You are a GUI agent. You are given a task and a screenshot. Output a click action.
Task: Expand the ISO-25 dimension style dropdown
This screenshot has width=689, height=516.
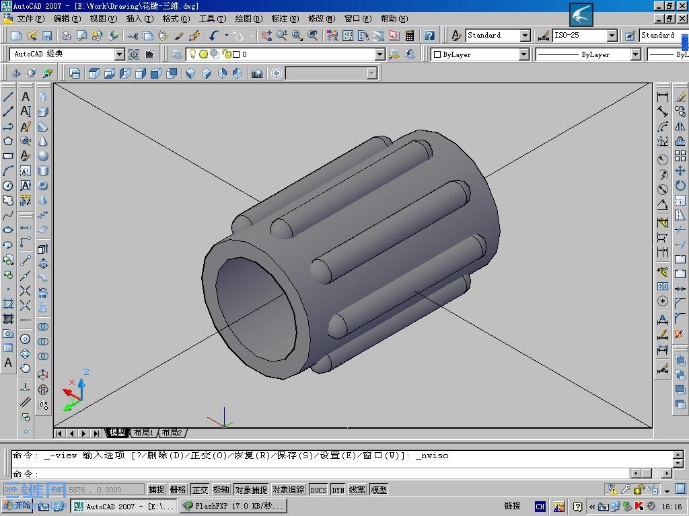coord(612,36)
